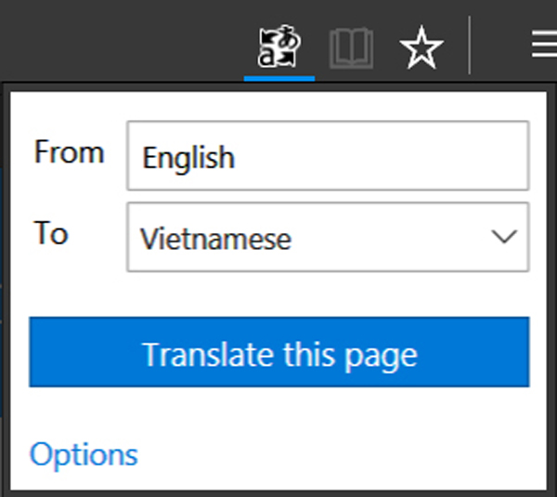Click the From label
Image resolution: width=557 pixels, height=497 pixels.
[69, 152]
